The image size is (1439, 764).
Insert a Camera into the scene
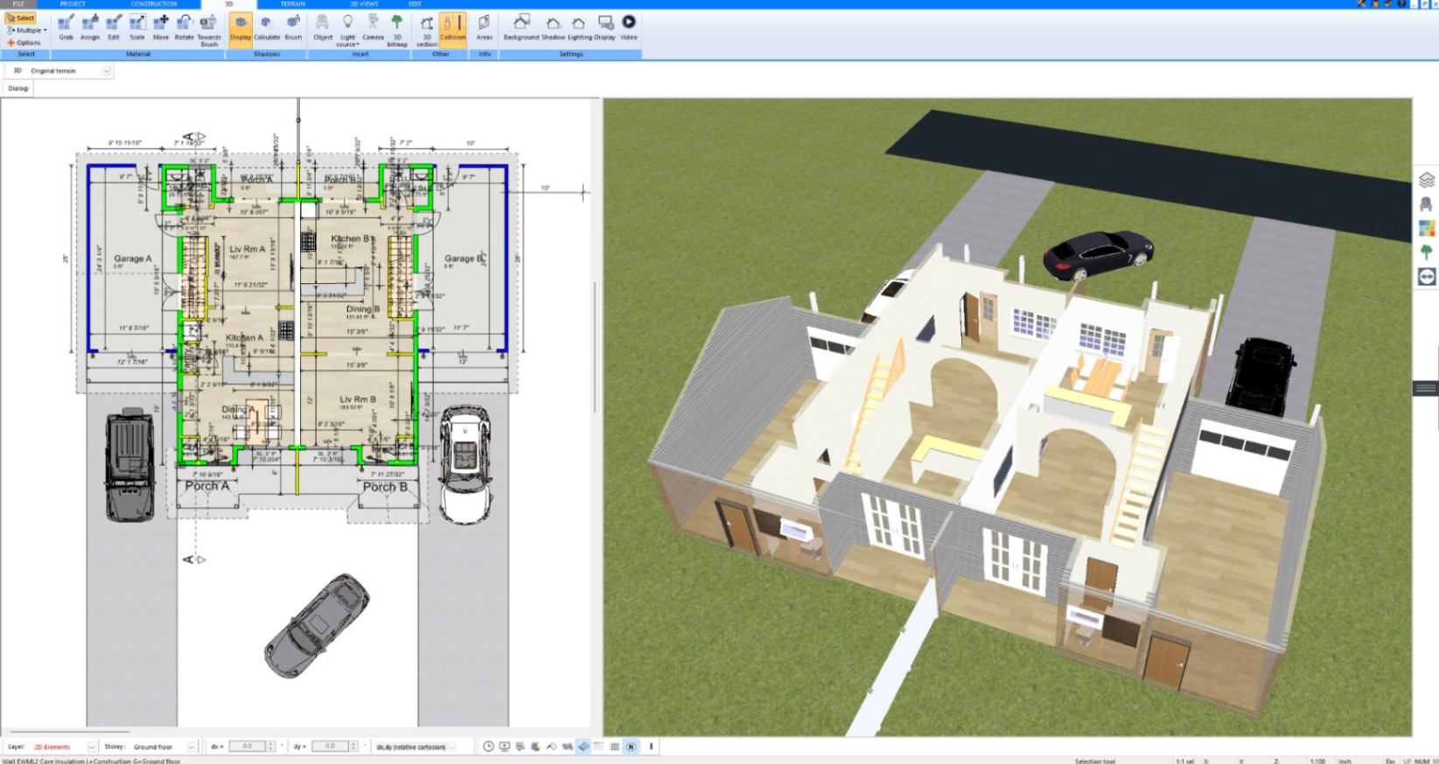click(373, 28)
